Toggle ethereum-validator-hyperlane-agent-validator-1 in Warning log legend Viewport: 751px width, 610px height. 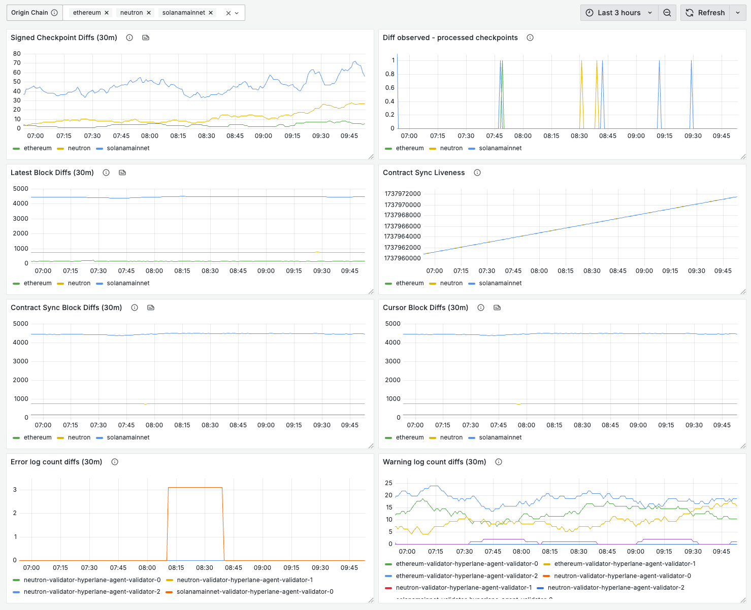[x=625, y=564]
